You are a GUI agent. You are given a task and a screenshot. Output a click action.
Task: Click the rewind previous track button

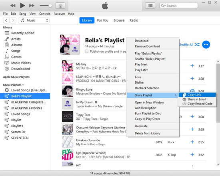click(x=13, y=6)
